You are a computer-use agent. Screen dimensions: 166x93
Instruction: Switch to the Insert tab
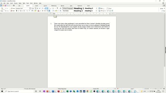click(x=37, y=6)
